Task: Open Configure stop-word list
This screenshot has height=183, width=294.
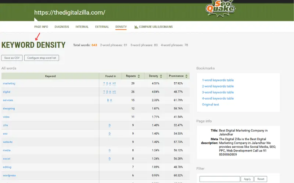Action: tap(42, 58)
